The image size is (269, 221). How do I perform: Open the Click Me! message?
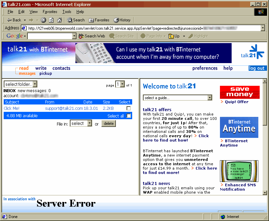(11, 108)
